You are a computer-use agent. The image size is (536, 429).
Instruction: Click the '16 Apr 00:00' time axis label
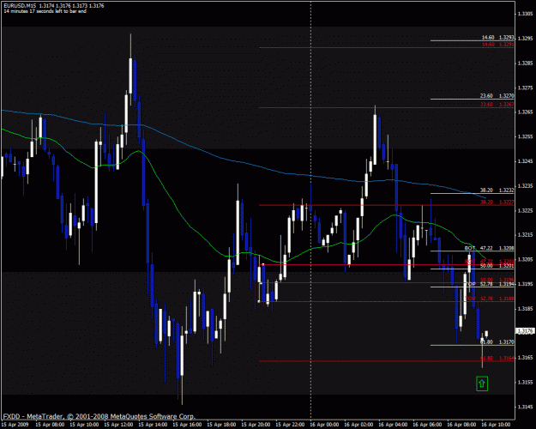point(324,425)
